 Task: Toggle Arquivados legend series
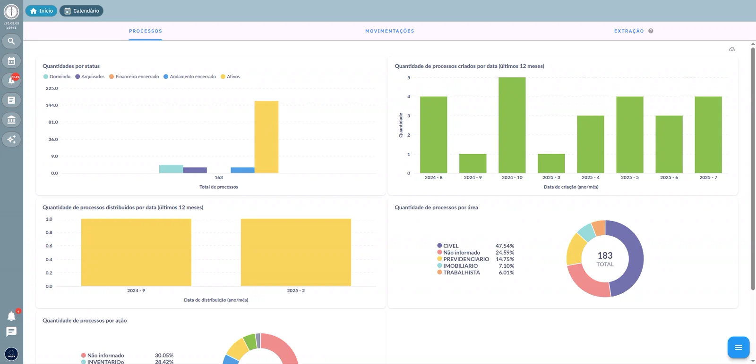pyautogui.click(x=90, y=76)
